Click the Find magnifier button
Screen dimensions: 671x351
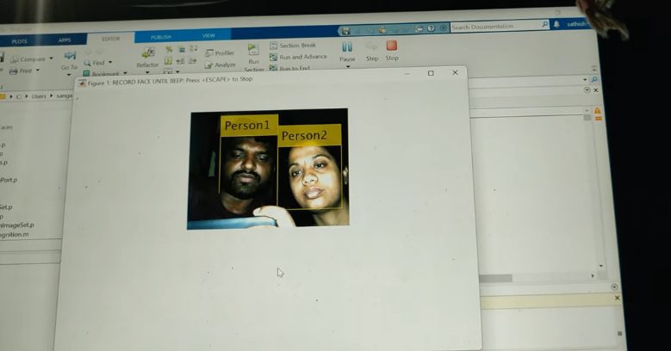[x=87, y=63]
